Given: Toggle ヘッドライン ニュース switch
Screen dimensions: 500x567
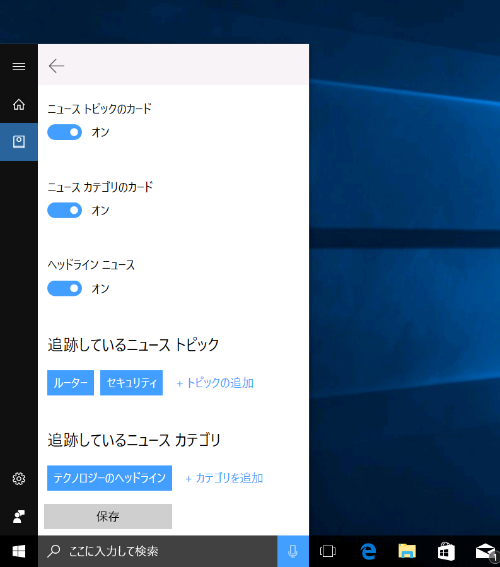Looking at the screenshot, I should [65, 289].
